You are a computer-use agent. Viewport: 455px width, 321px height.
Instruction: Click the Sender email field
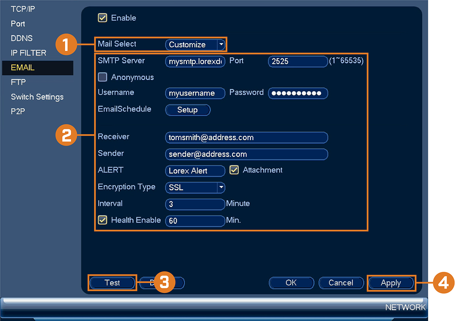click(246, 154)
